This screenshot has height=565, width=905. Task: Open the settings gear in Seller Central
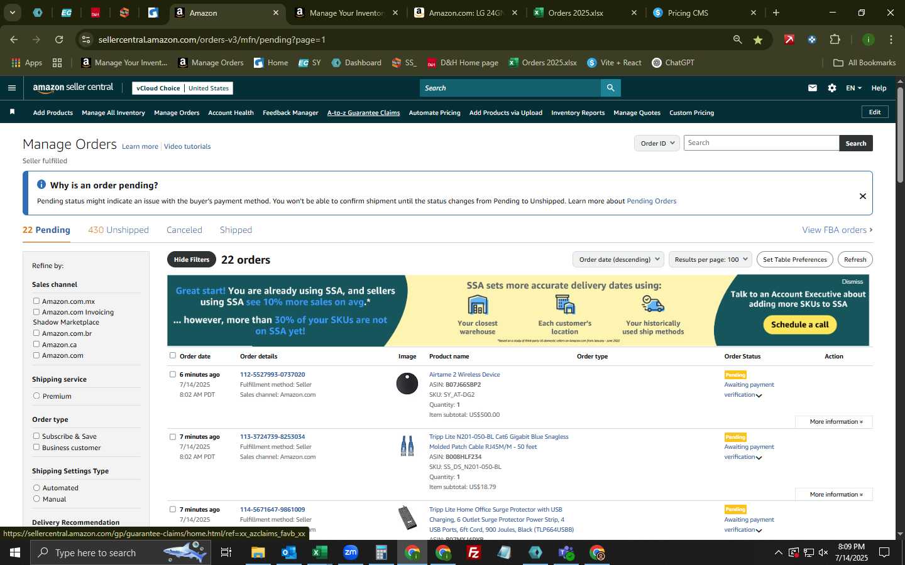832,88
